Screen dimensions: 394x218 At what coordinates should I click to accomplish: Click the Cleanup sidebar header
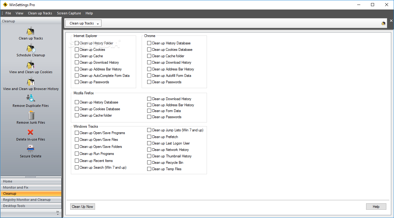coord(31,21)
